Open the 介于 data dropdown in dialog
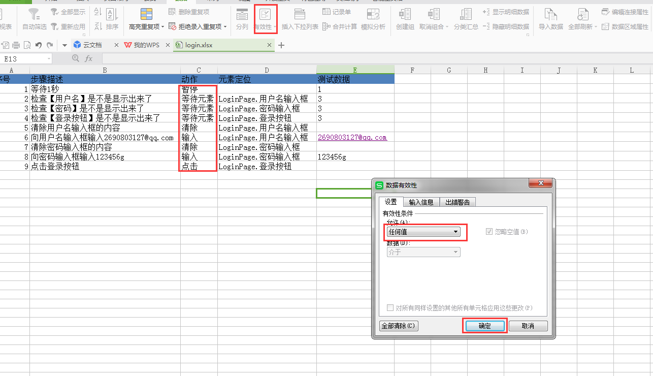 click(423, 252)
